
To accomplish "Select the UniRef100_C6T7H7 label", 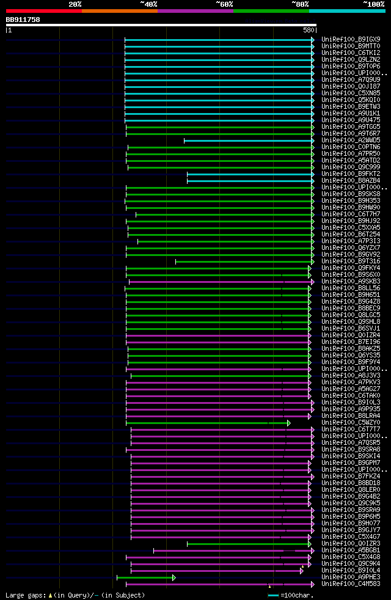I will click(351, 214).
